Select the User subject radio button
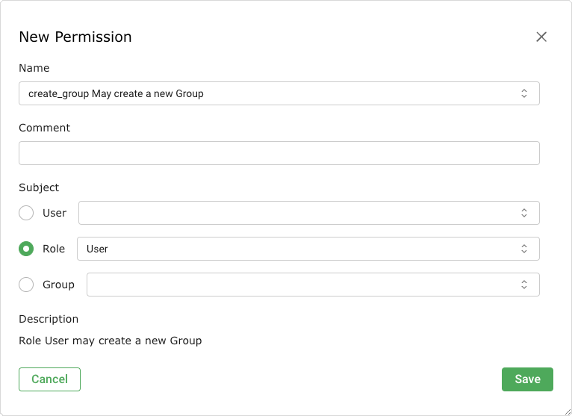The image size is (572, 416). click(x=26, y=213)
